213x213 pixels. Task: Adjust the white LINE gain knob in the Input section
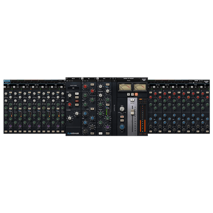click(x=69, y=95)
